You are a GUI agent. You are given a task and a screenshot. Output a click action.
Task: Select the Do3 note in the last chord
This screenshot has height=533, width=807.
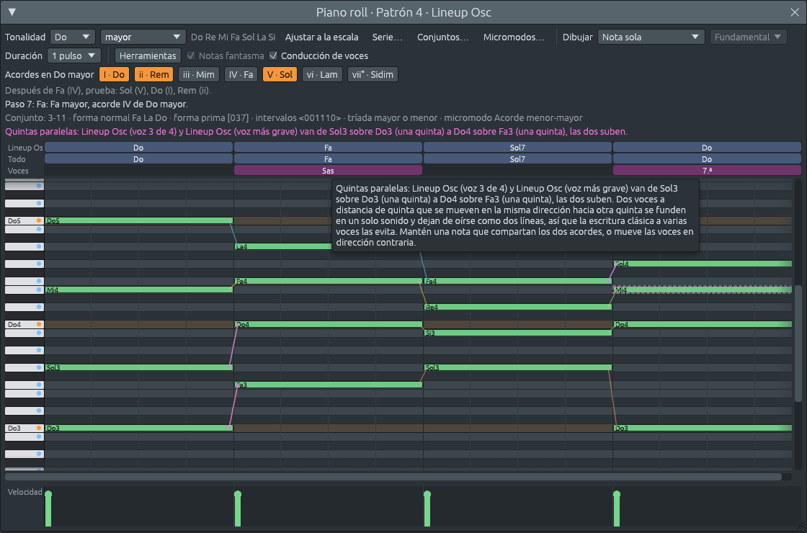click(x=703, y=428)
